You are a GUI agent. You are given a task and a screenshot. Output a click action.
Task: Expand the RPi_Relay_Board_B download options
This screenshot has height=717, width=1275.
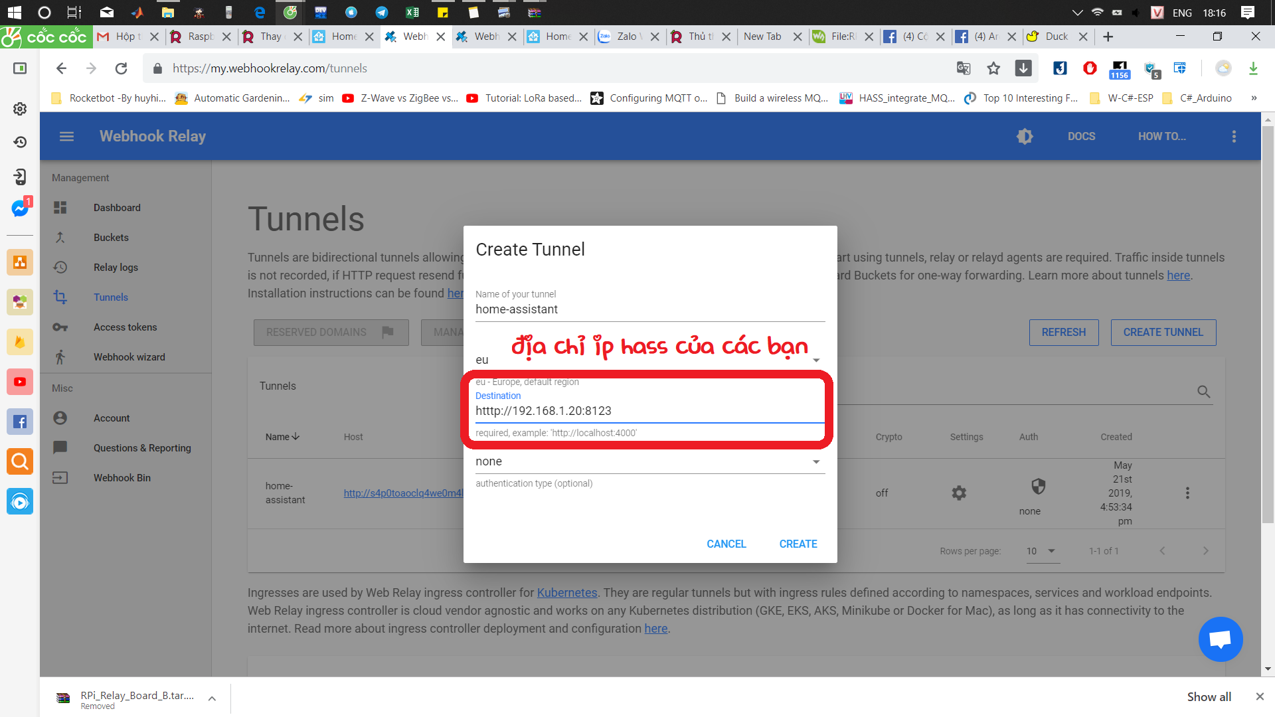pyautogui.click(x=212, y=698)
